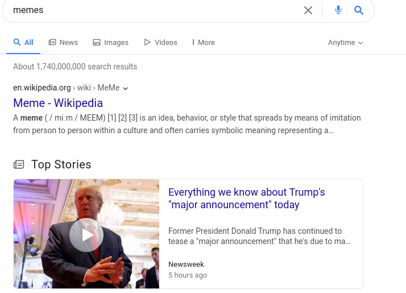Click the Top Stories newspaper icon

pyautogui.click(x=19, y=165)
